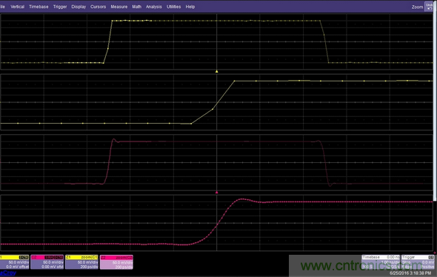Open the Measure menu
This screenshot has width=437, height=277.
pos(119,7)
